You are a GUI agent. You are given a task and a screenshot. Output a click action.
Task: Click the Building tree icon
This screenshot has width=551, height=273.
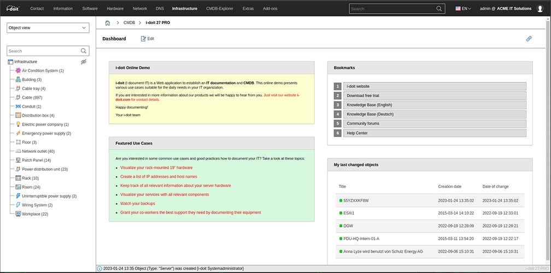pos(18,80)
